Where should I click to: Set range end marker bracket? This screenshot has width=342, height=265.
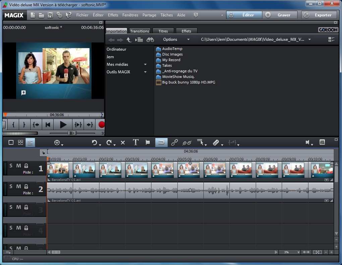24,125
